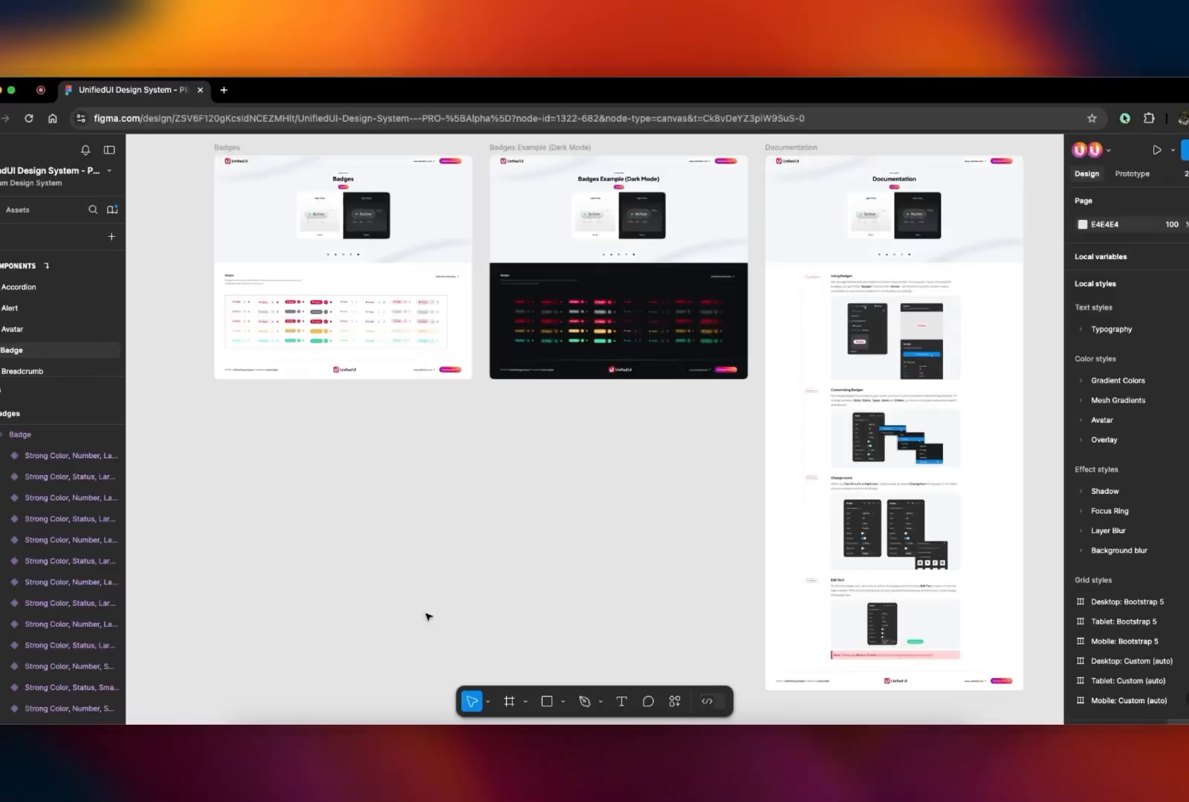Open the Actions components tool
This screenshot has width=1189, height=802.
[x=675, y=701]
